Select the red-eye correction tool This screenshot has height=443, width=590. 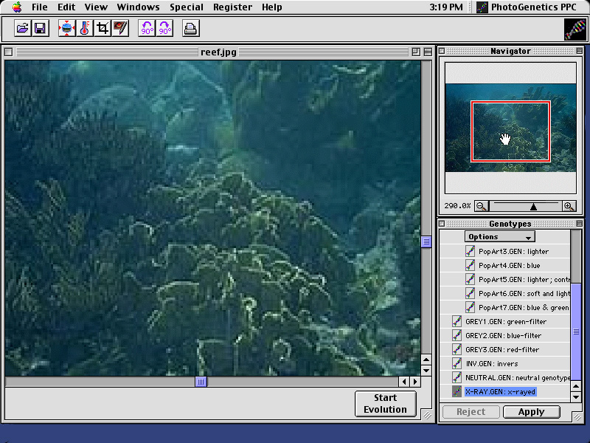pyautogui.click(x=120, y=29)
